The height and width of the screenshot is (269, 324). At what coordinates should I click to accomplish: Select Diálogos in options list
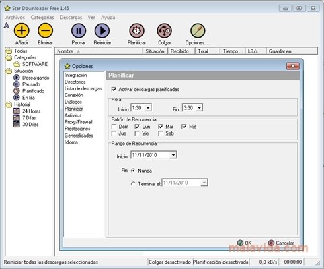(x=73, y=102)
